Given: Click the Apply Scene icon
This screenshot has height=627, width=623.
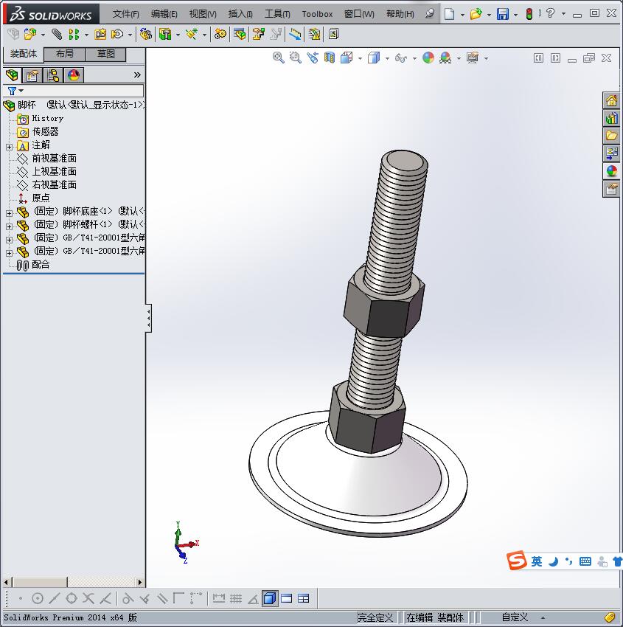Looking at the screenshot, I should tap(445, 58).
